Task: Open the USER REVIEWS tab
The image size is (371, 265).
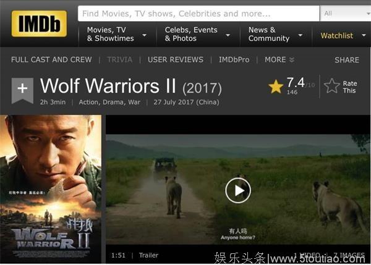Action: coord(176,59)
